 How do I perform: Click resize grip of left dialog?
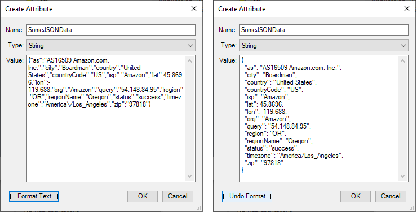199,208
